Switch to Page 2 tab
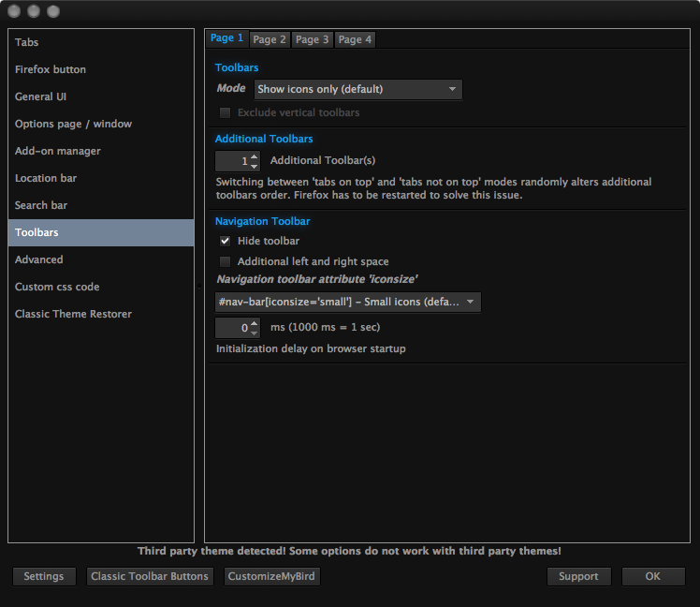The image size is (700, 607). point(270,39)
